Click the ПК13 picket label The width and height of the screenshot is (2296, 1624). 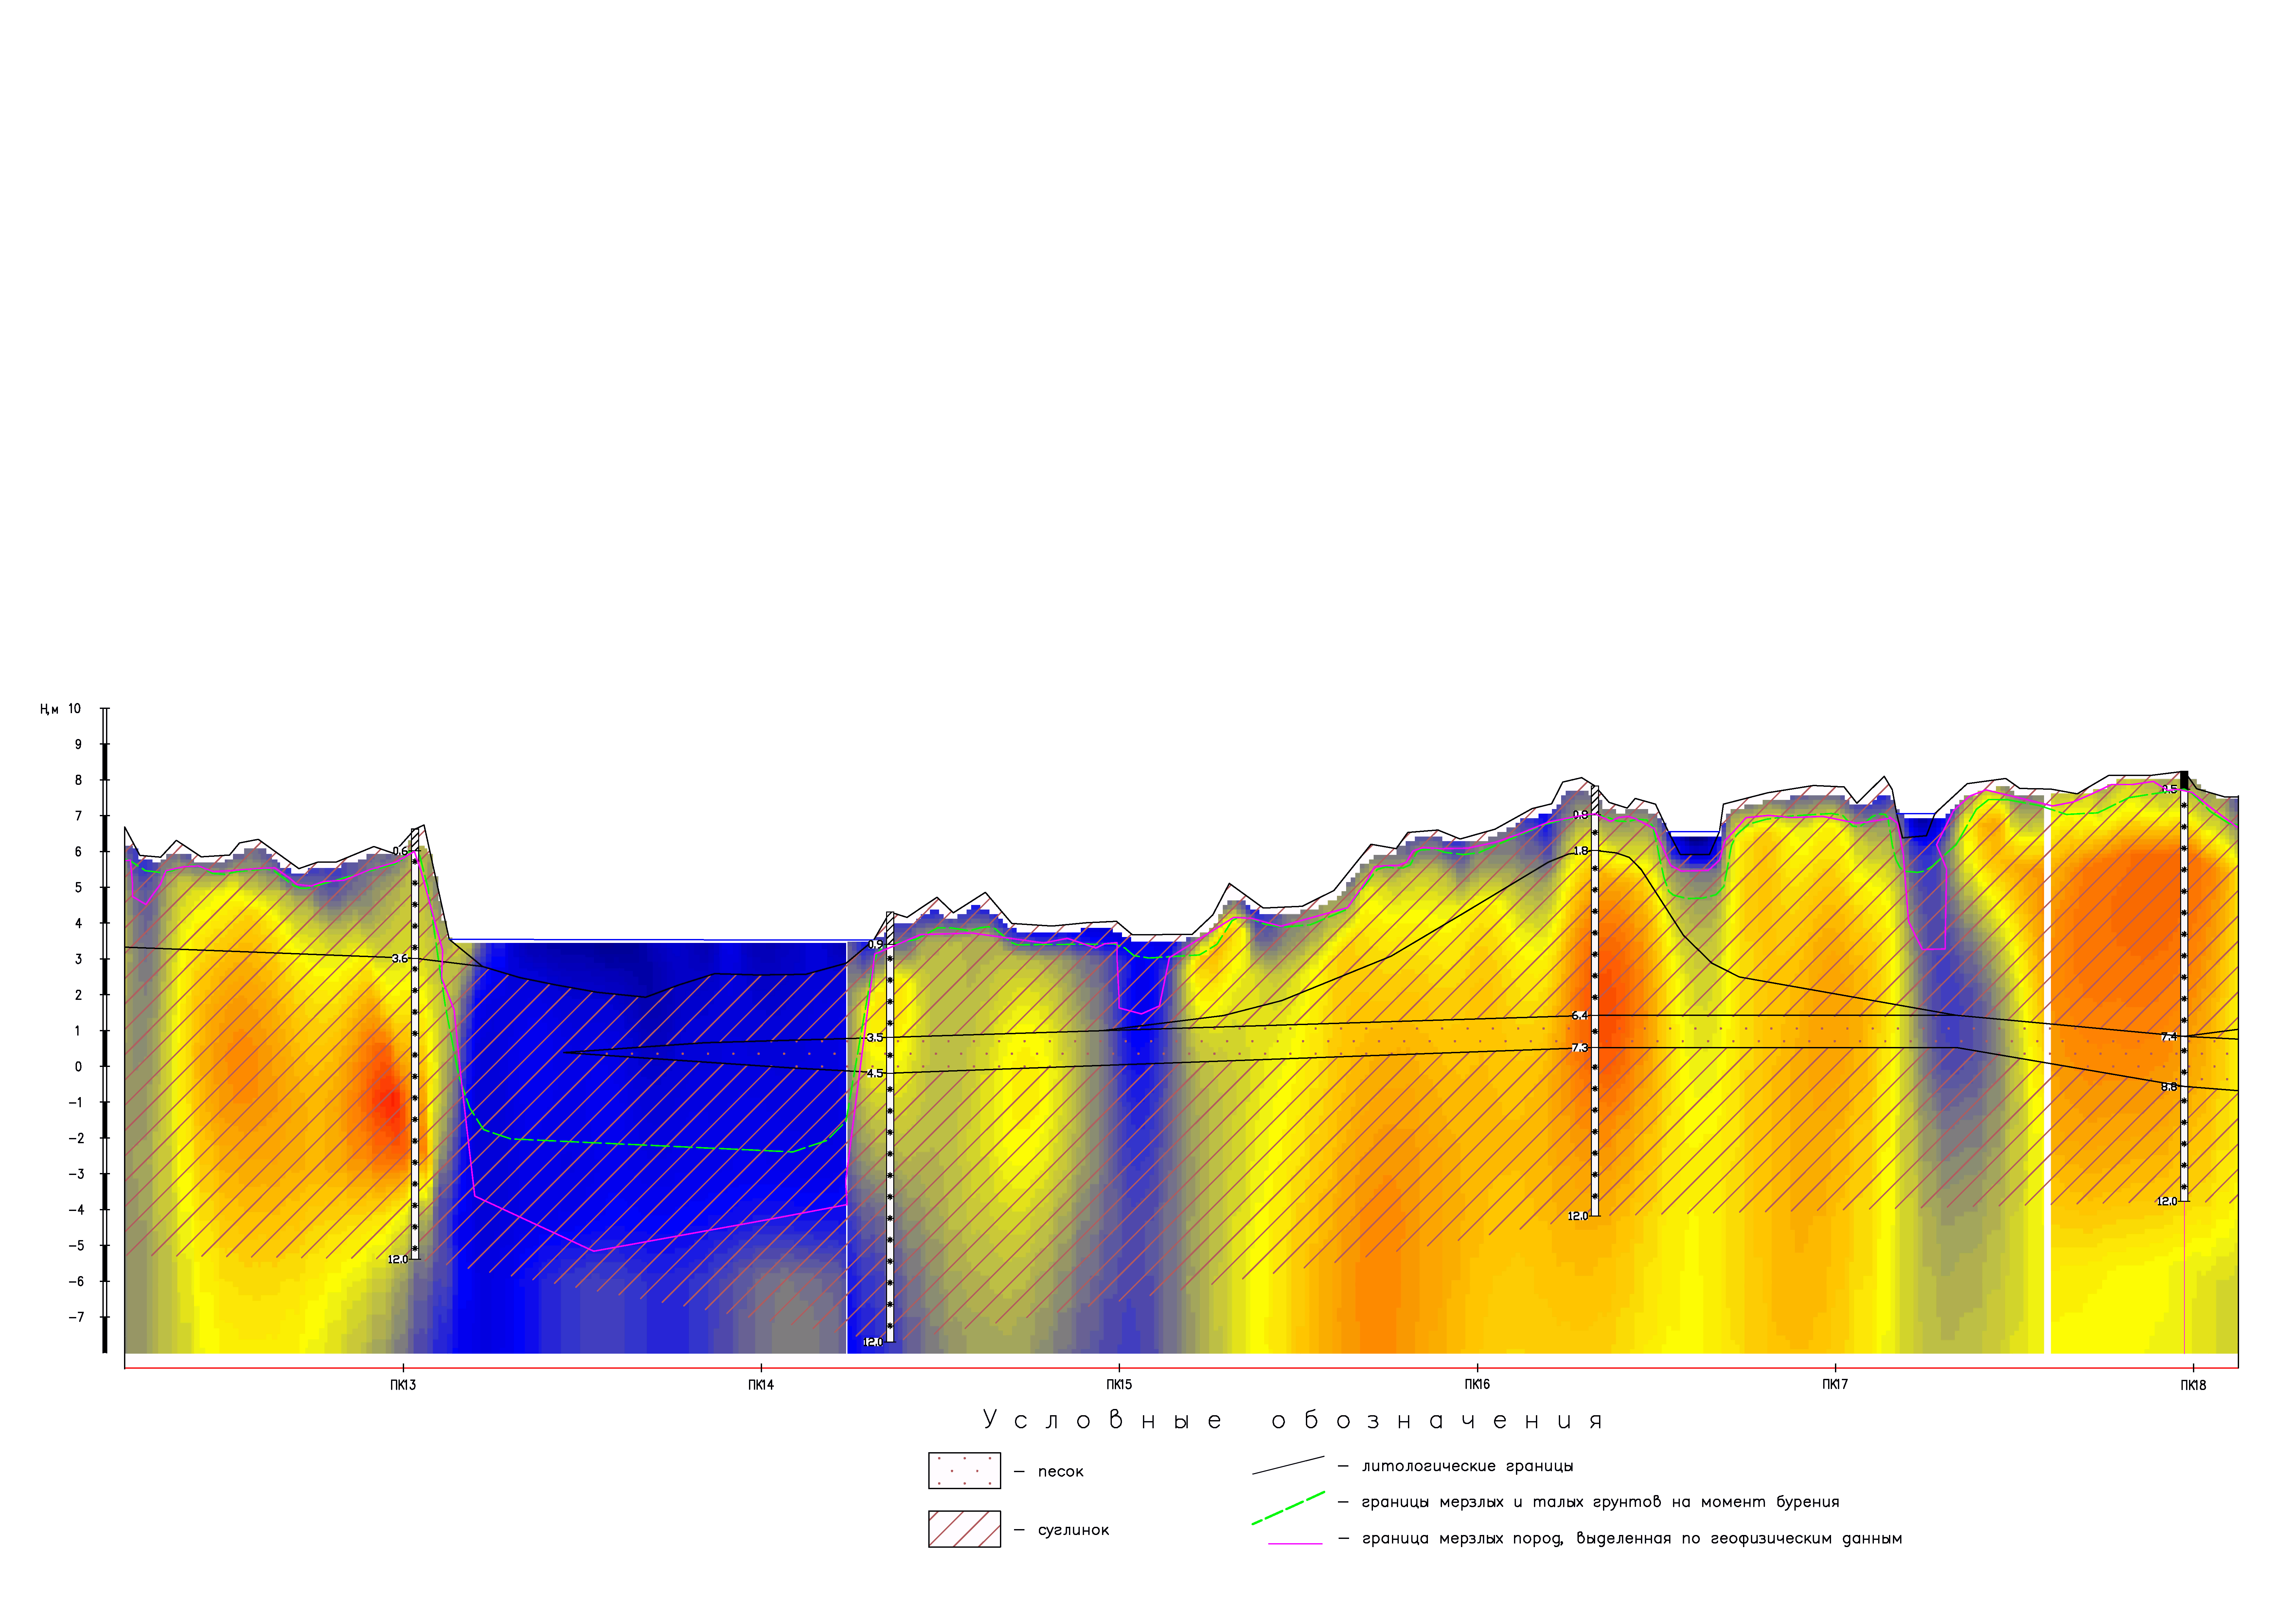point(403,1385)
